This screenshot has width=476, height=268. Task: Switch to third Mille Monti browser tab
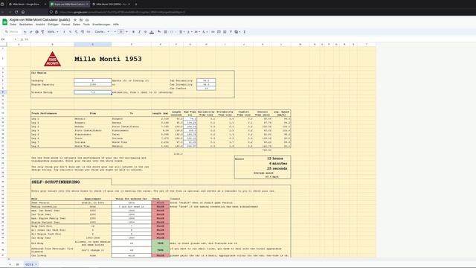coord(111,4)
